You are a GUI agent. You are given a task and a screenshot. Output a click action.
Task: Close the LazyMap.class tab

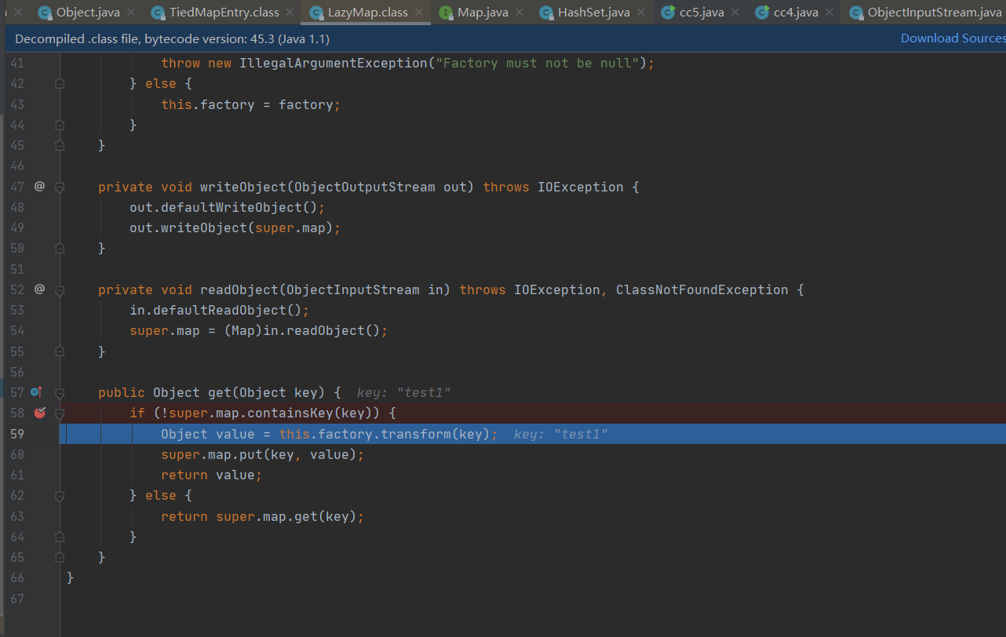point(419,13)
